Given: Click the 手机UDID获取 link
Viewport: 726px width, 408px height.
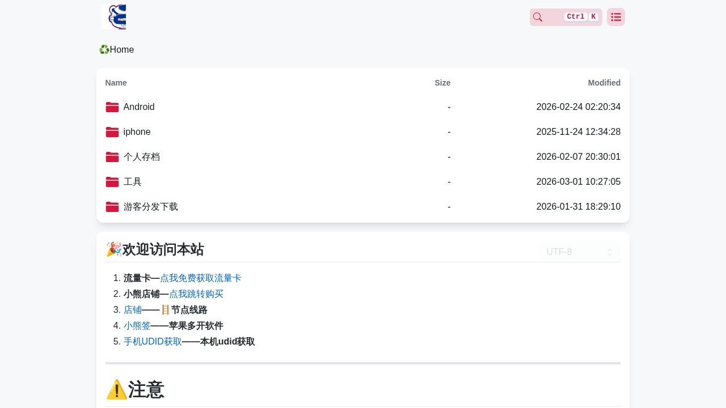Looking at the screenshot, I should click(152, 342).
